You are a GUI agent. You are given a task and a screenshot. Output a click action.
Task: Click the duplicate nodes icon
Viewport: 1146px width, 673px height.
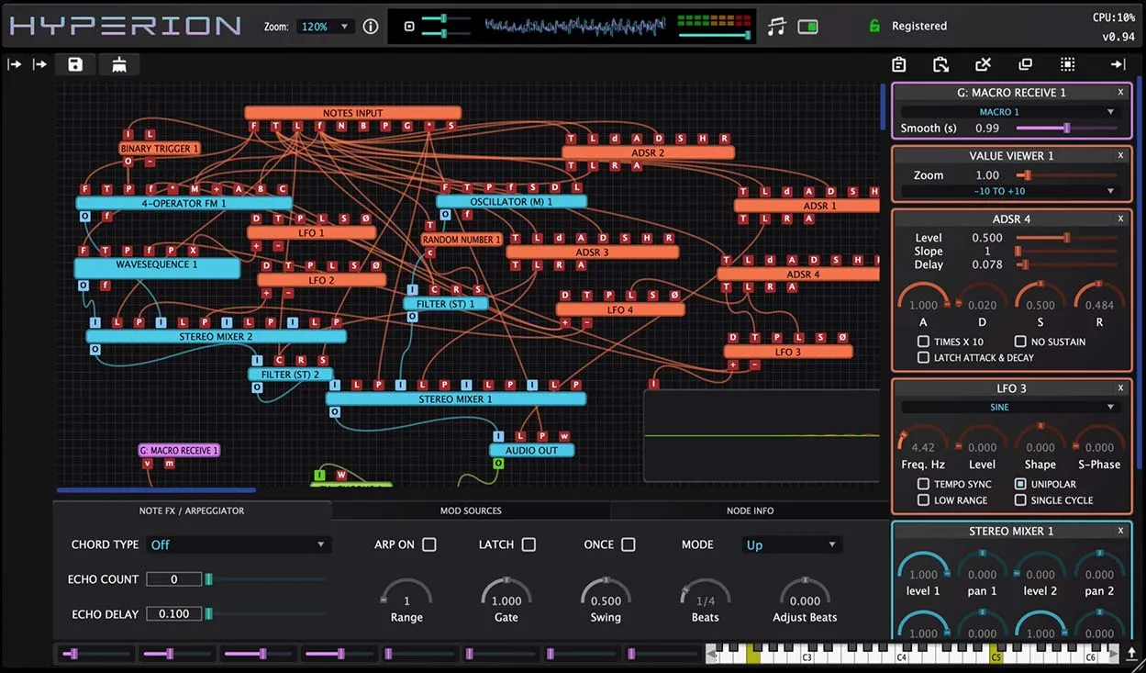tap(1025, 64)
